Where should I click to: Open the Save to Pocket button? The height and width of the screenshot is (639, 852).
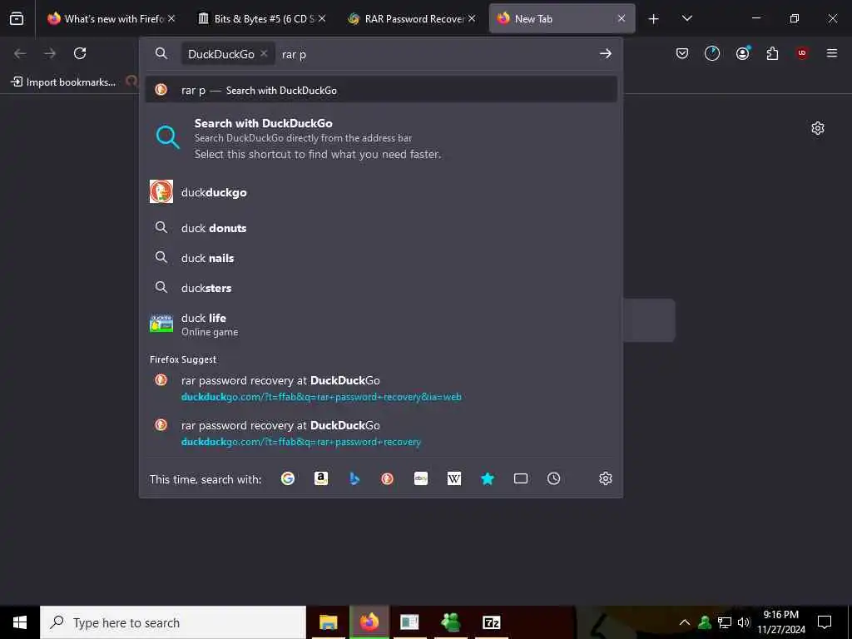682,53
